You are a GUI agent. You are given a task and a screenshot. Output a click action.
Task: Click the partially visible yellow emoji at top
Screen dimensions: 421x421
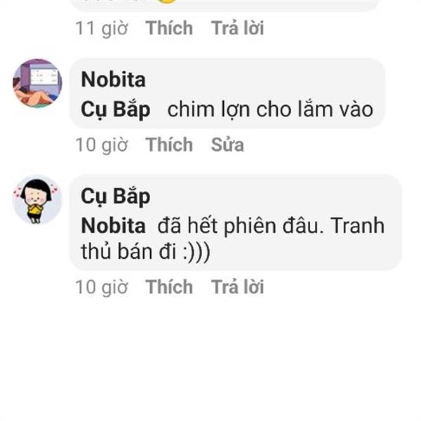167,1
